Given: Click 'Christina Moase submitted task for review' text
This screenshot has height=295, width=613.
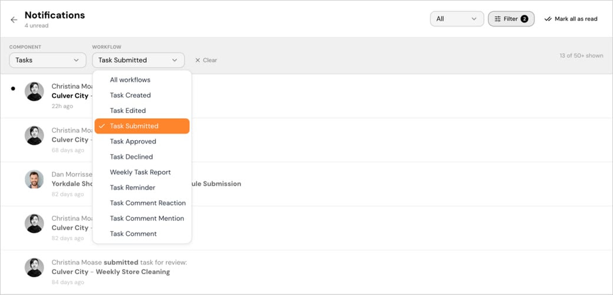Looking at the screenshot, I should (119, 263).
